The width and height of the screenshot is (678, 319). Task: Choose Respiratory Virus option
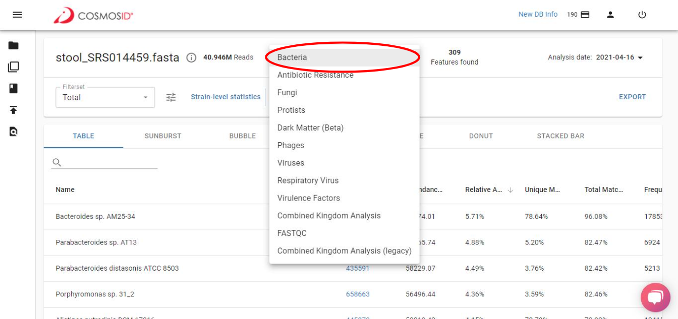[x=345, y=181]
